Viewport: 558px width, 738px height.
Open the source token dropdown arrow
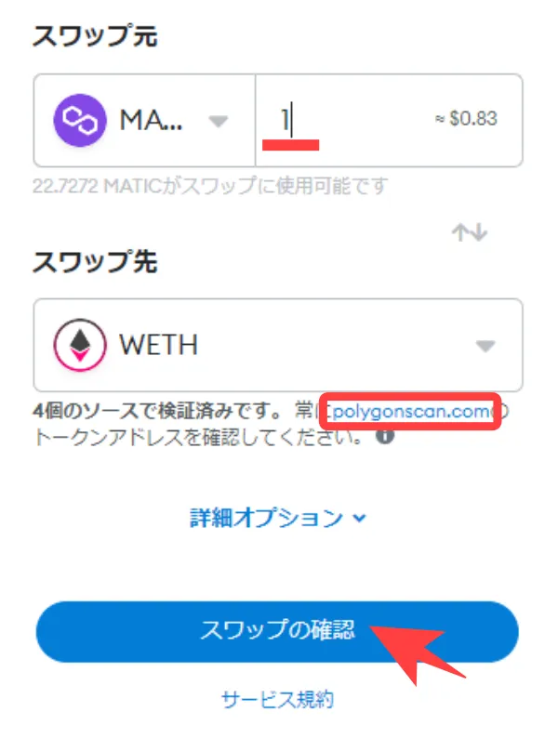pyautogui.click(x=218, y=121)
